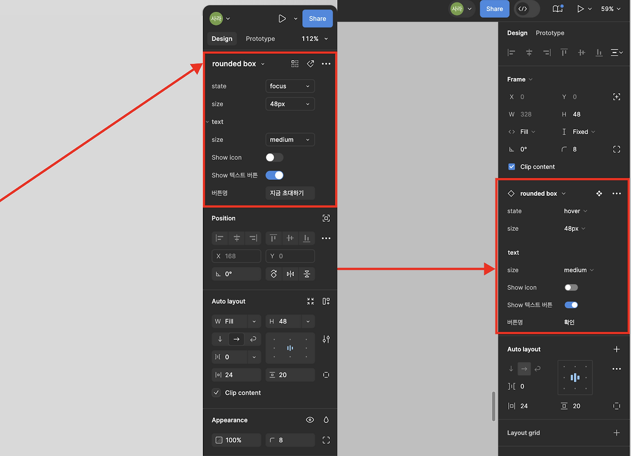631x456 pixels.
Task: Select Design tab beside 112% zoom
Action: coord(222,39)
